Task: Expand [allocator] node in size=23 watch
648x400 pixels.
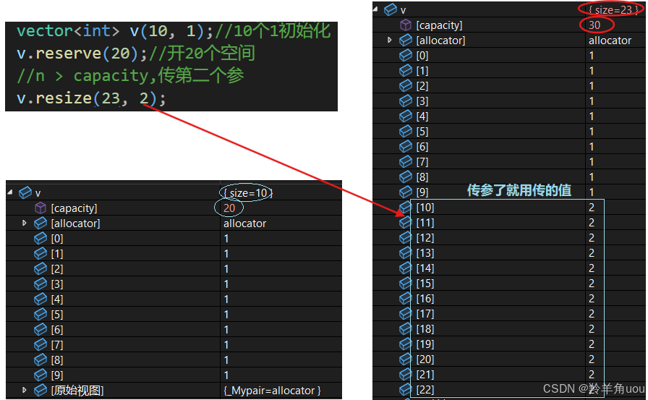Action: click(x=389, y=40)
